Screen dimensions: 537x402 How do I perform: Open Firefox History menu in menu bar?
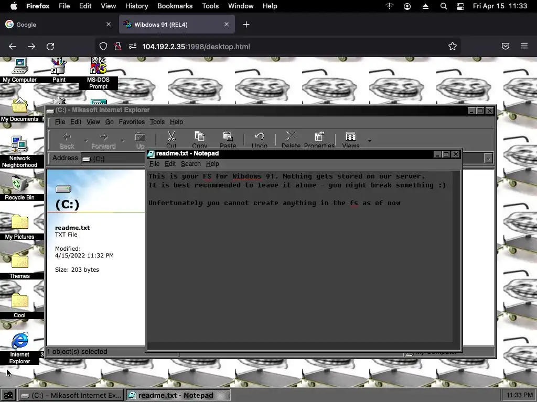[136, 6]
